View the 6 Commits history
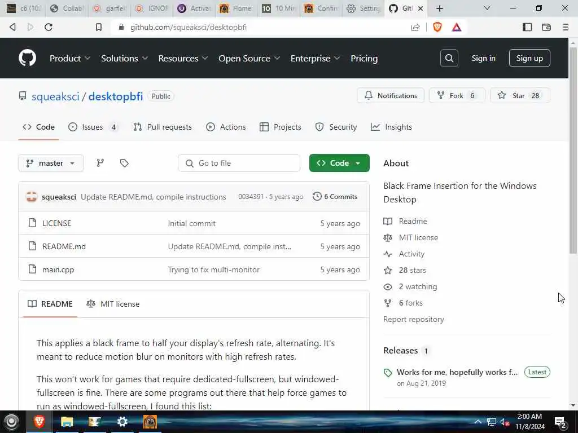The height and width of the screenshot is (433, 578). tap(335, 197)
